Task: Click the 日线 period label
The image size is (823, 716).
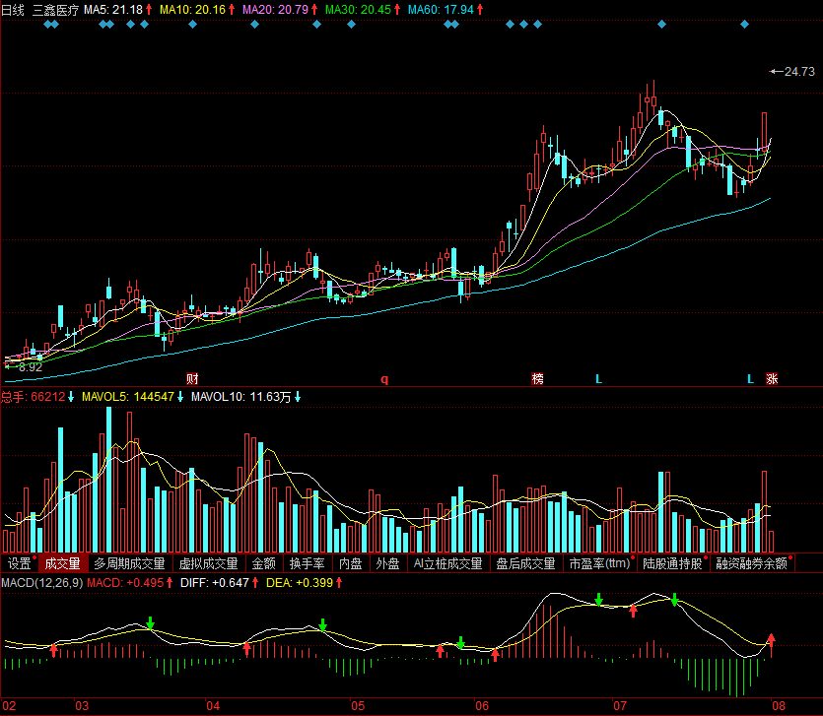Action: (13, 9)
